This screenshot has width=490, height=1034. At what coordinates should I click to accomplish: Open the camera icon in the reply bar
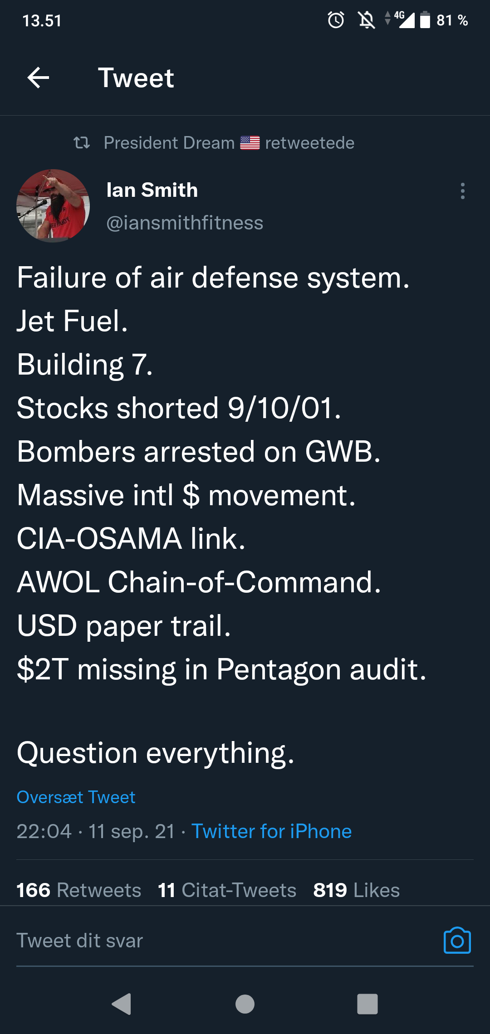456,940
